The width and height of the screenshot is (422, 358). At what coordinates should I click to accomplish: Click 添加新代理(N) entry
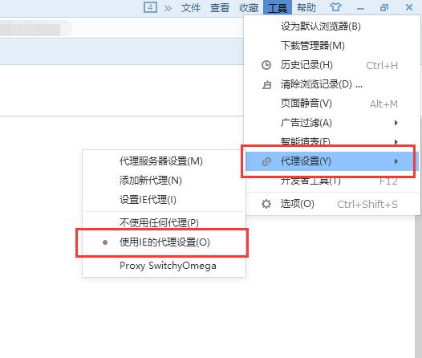pyautogui.click(x=164, y=181)
